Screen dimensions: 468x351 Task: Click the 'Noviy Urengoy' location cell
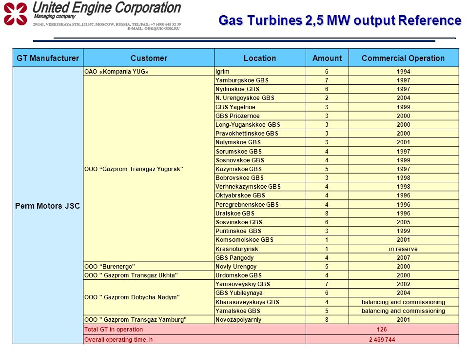[260, 266]
